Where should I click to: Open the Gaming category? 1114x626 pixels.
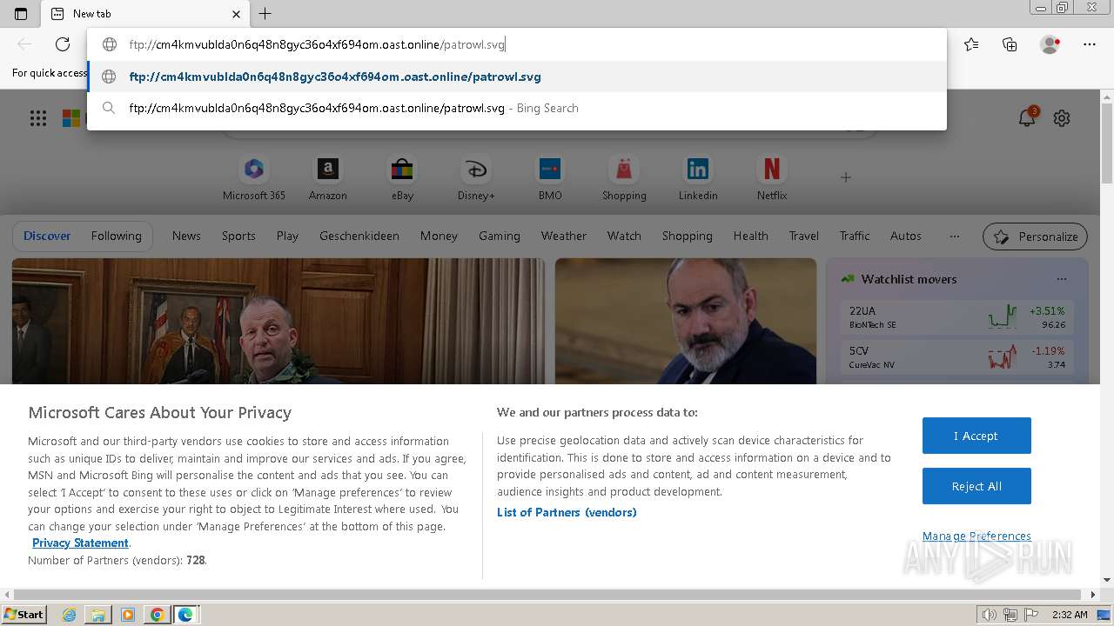[x=500, y=236]
